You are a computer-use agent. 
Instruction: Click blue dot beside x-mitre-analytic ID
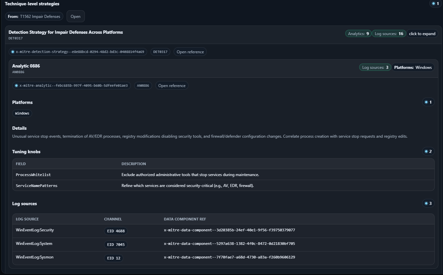[x=16, y=86]
